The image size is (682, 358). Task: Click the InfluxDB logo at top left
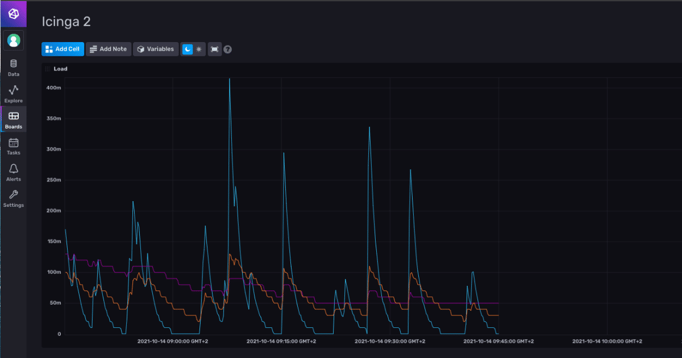point(13,13)
